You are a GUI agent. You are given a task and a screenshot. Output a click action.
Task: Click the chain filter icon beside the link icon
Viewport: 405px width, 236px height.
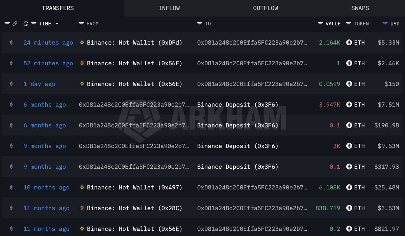click(7, 24)
